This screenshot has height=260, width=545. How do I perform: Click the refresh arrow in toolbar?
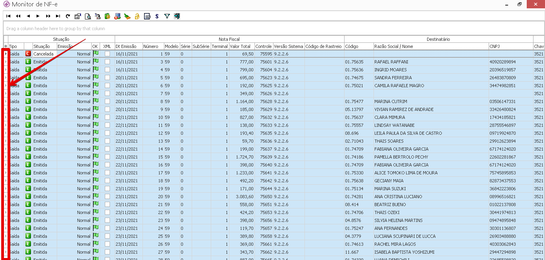pyautogui.click(x=68, y=16)
